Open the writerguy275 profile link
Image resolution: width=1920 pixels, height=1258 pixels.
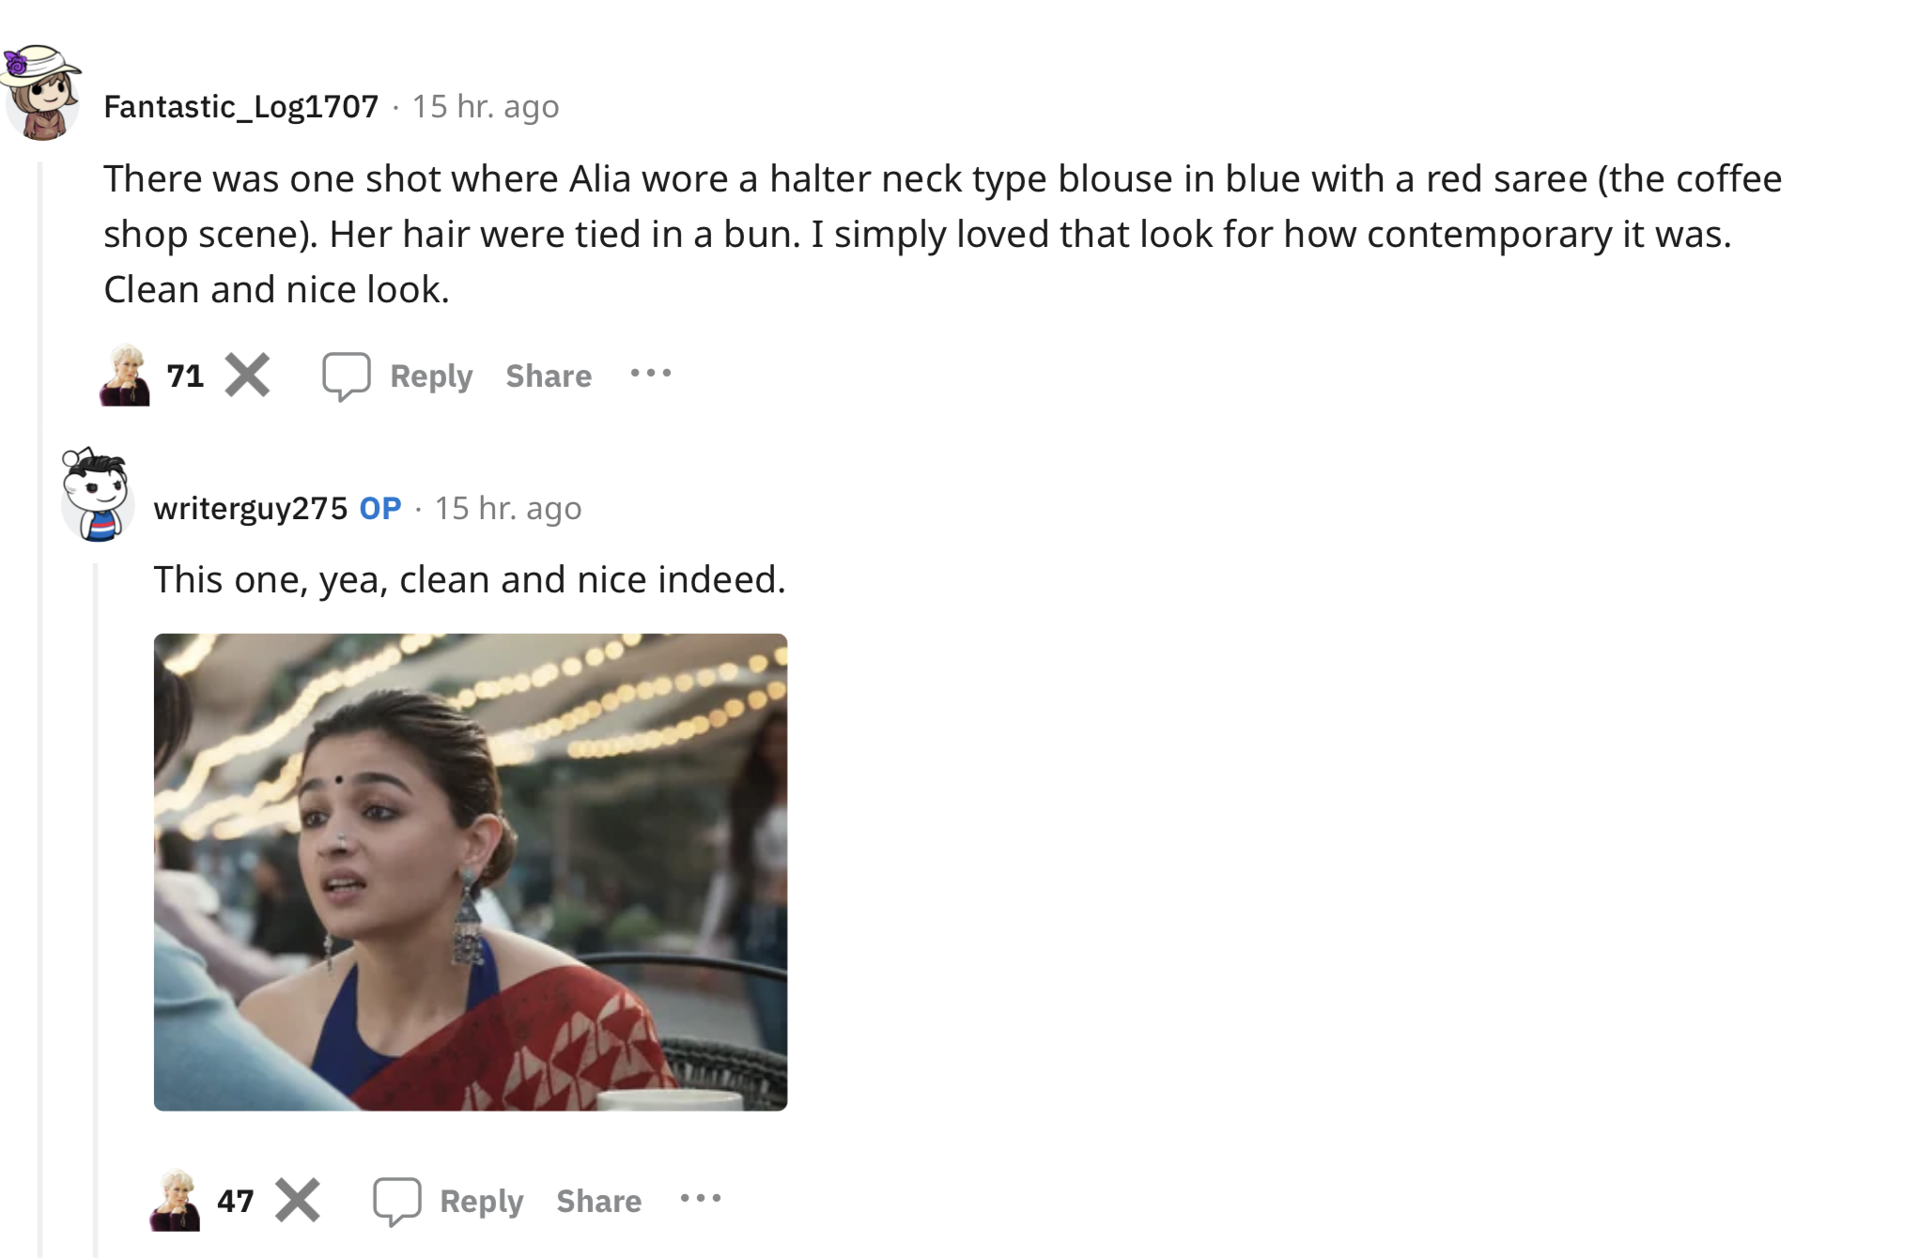(x=251, y=508)
